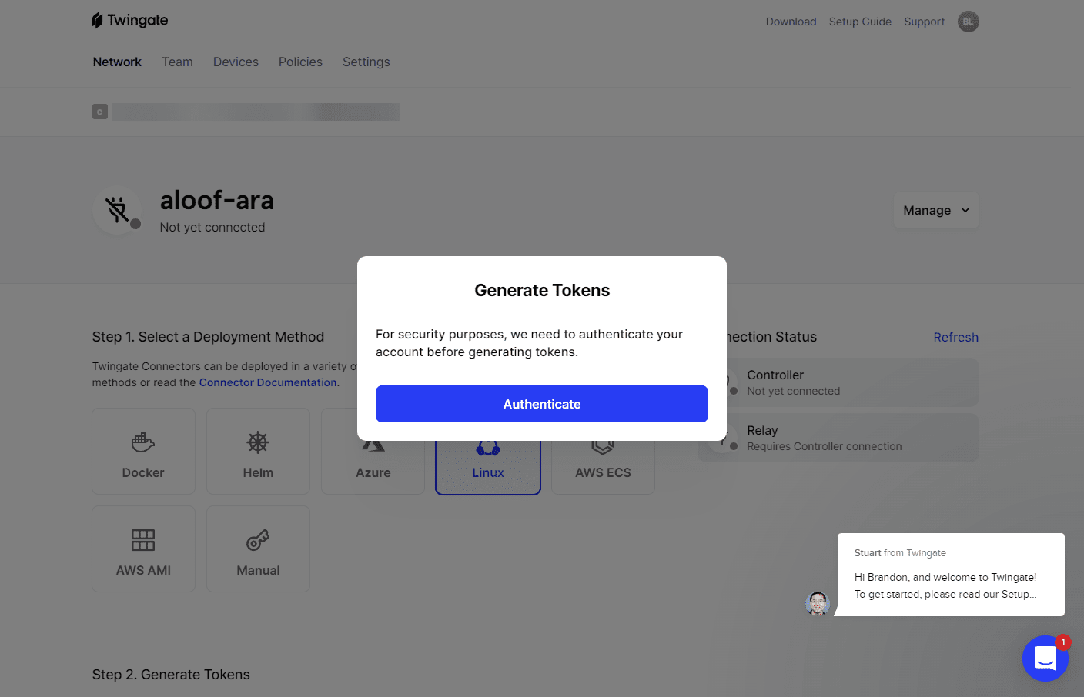Open Stuart's welcome chat message
1084x697 pixels.
[951, 574]
